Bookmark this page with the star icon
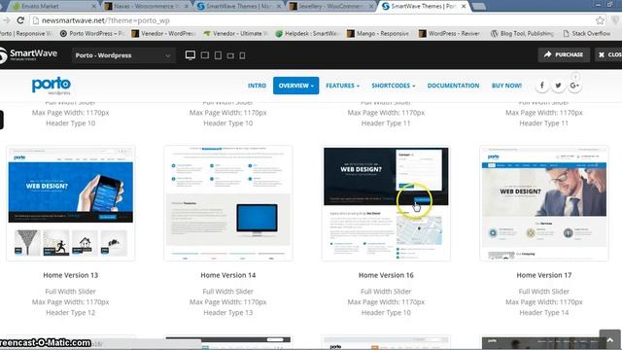Viewport: 622px width, 350px height. 600,20
